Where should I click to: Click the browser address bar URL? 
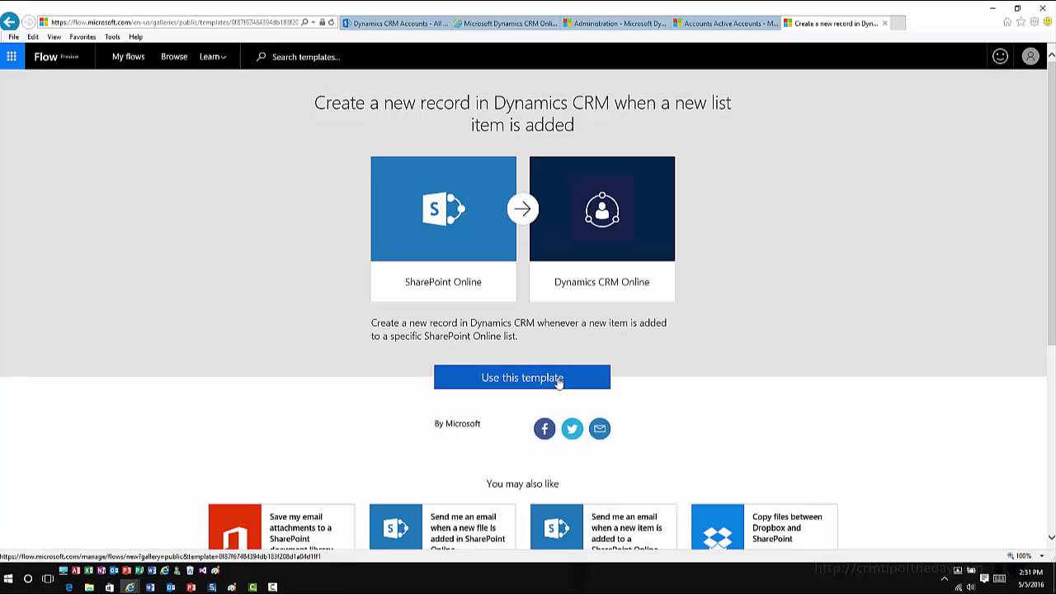click(x=173, y=22)
